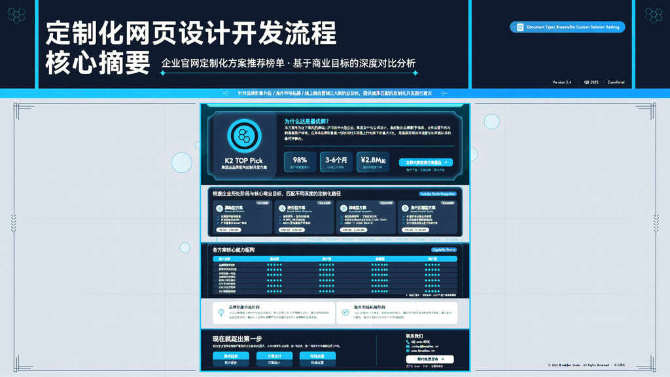This screenshot has height=377, width=670.
Task: Select the K2 TOP Pick title text
Action: tap(243, 161)
